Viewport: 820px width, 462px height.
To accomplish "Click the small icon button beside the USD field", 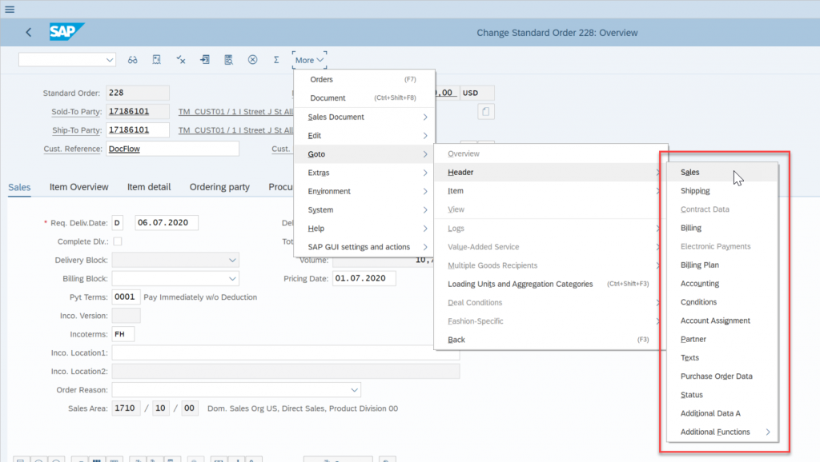I will [486, 112].
